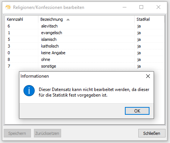Maximize the Religionen/Konfessionen window
The height and width of the screenshot is (143, 170).
tap(141, 7)
